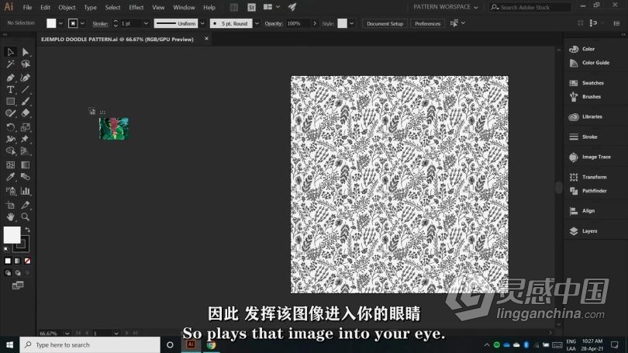Select the Selection tool arrow

pyautogui.click(x=10, y=52)
